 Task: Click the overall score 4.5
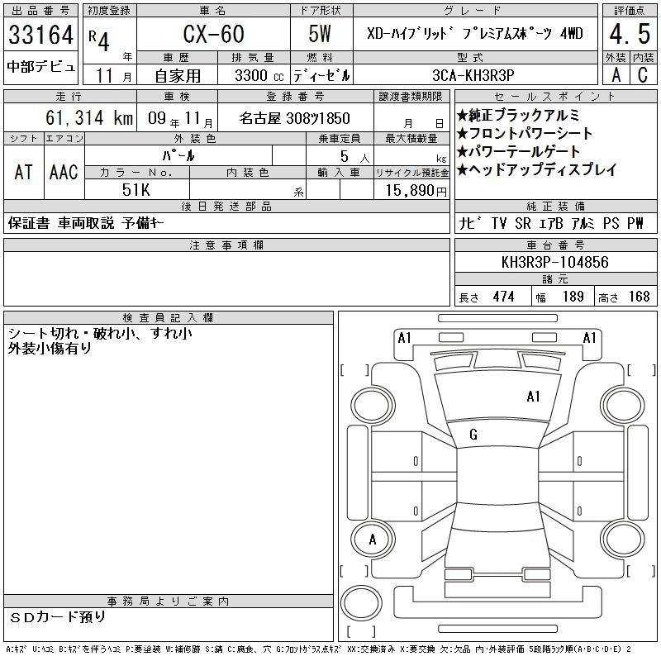click(630, 34)
